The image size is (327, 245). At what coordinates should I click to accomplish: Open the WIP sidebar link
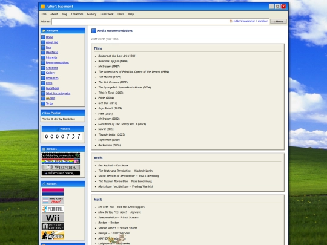point(50,99)
